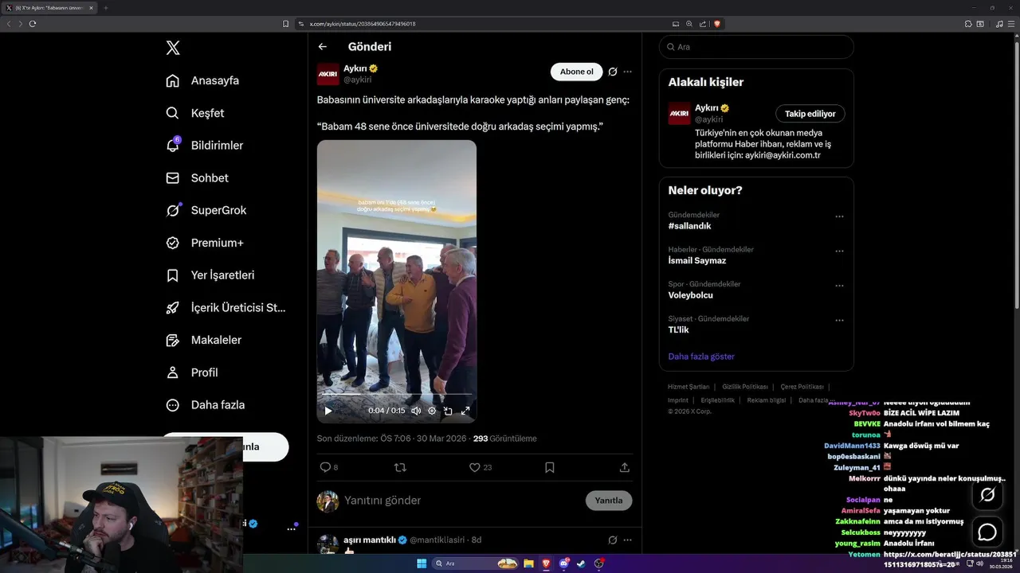This screenshot has width=1020, height=573.
Task: Expand Daha fazla menu in sidebar
Action: (x=206, y=405)
